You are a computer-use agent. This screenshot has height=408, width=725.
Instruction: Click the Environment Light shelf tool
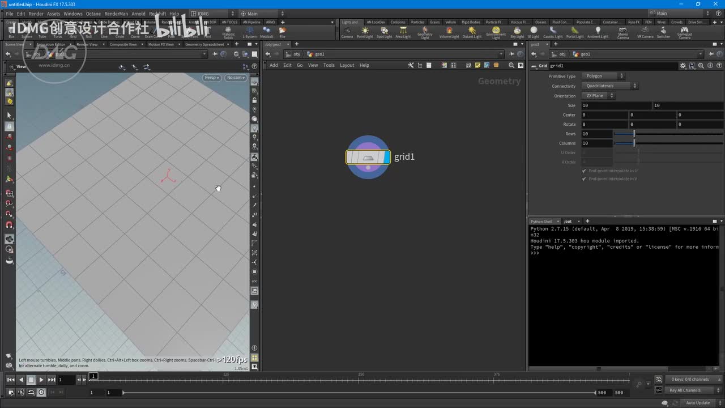pos(496,33)
